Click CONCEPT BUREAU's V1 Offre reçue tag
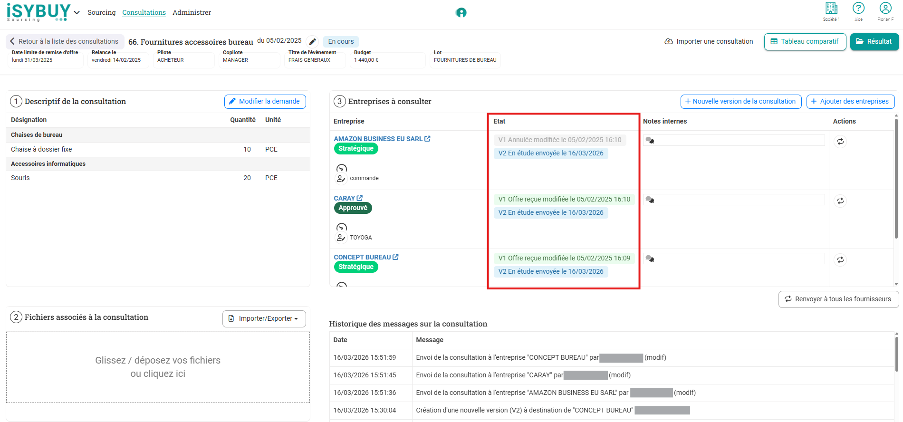Image resolution: width=903 pixels, height=422 pixels. pyautogui.click(x=564, y=258)
